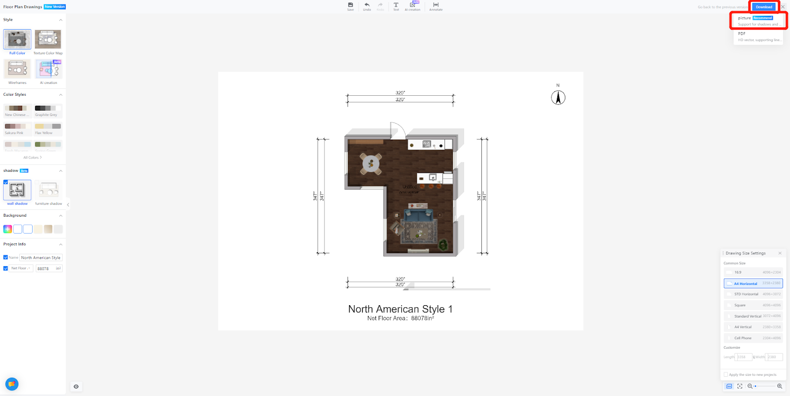Apply the Graphite Grey color style
This screenshot has height=396, width=790.
pyautogui.click(x=48, y=111)
